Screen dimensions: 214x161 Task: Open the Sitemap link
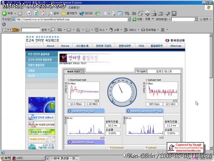[x=176, y=46]
